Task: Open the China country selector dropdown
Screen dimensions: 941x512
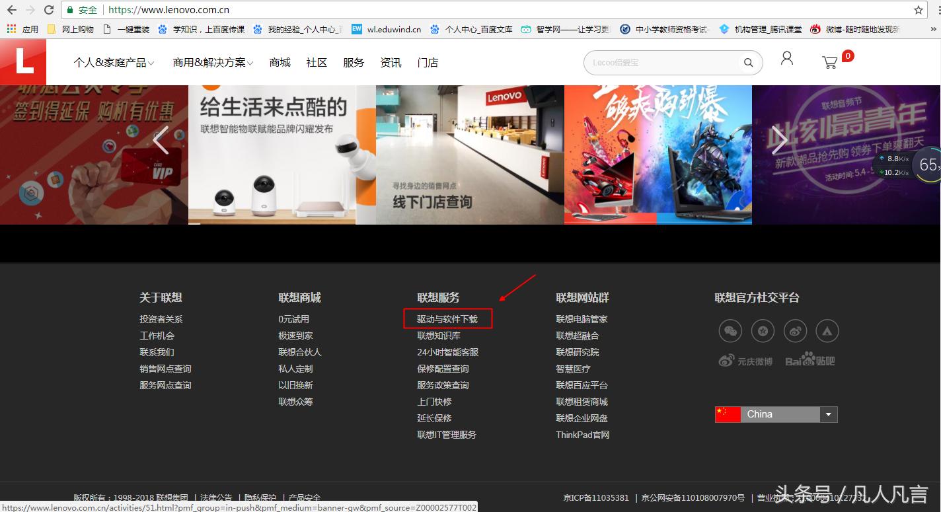Action: 829,414
